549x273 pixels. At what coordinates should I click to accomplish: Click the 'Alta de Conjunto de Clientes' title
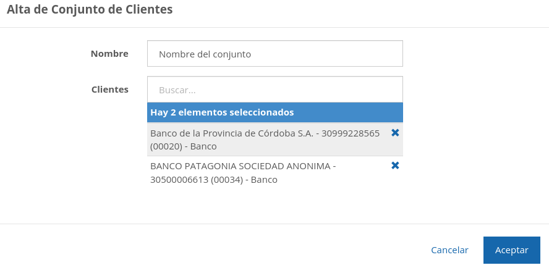coord(90,9)
